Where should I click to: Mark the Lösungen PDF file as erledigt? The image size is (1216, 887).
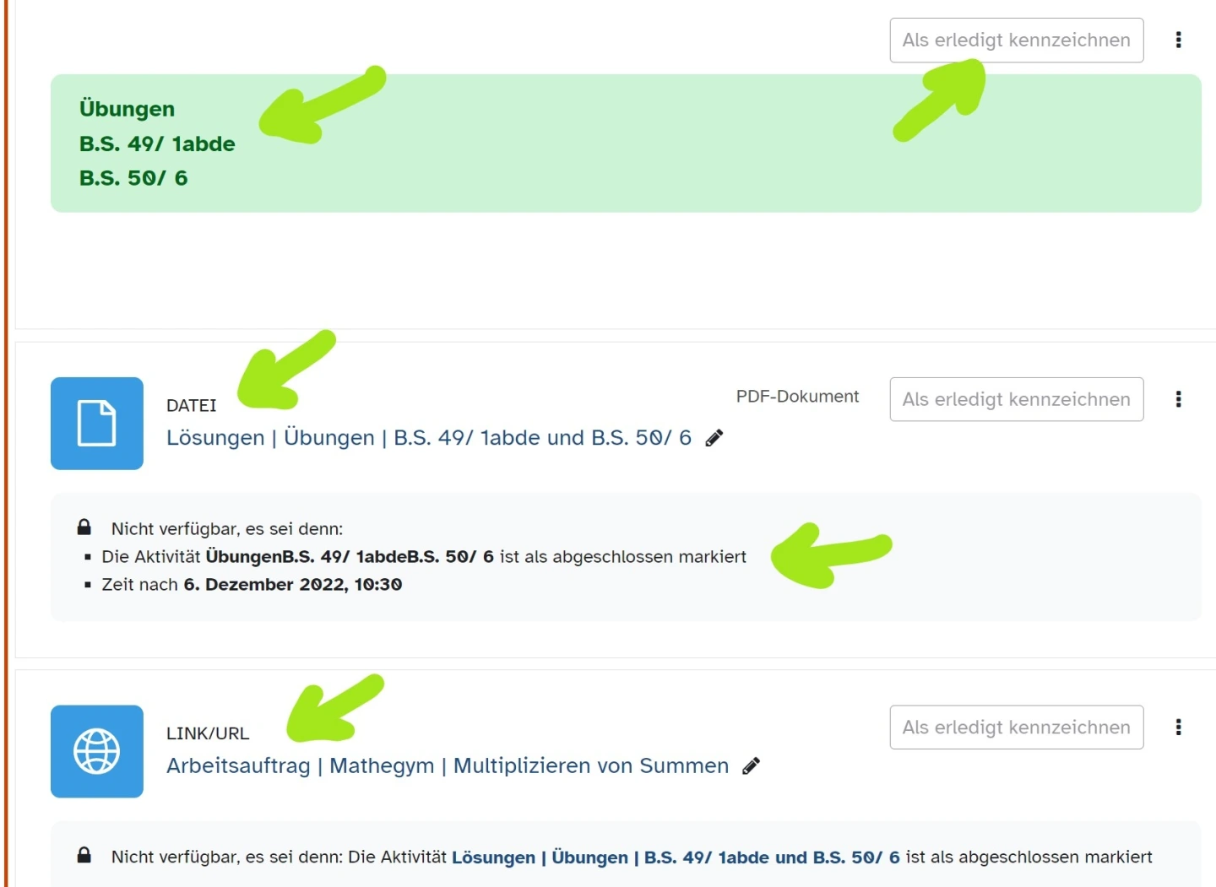click(1016, 399)
